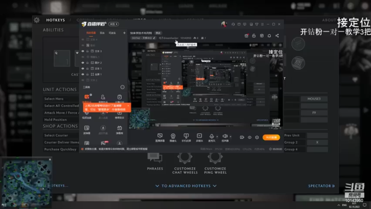Switch to the third scene tab
Image resolution: width=371 pixels, height=209 pixels.
[x=112, y=33]
